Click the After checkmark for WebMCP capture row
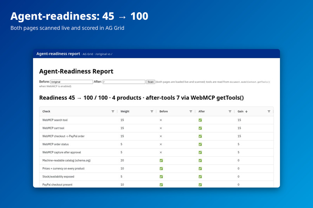Viewport: 313px width, 208px height. pos(200,153)
